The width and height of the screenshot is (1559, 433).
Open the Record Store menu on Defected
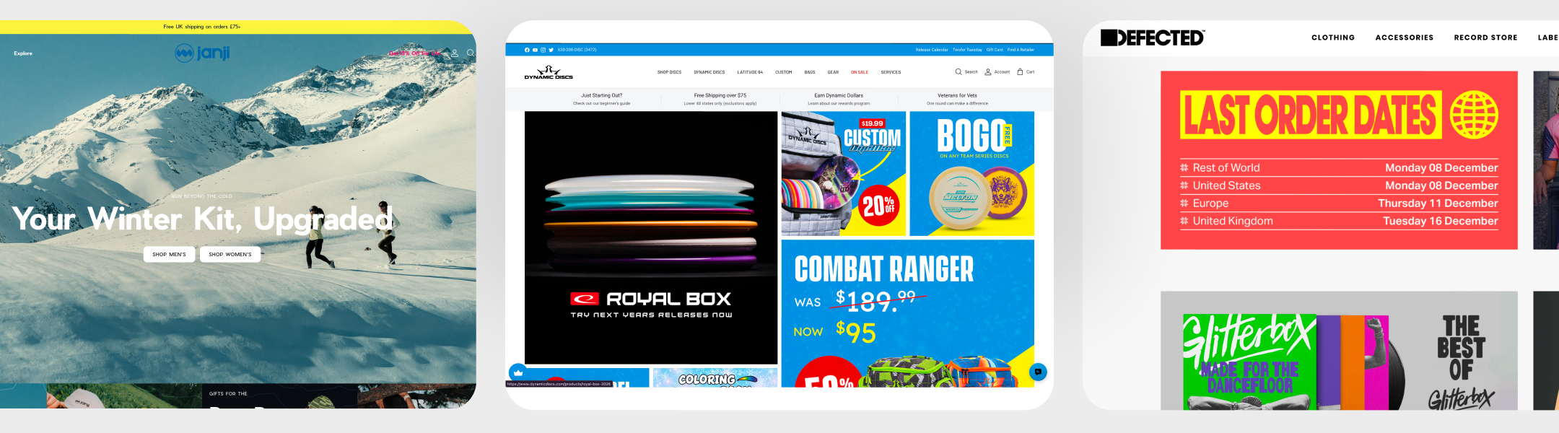pyautogui.click(x=1485, y=38)
